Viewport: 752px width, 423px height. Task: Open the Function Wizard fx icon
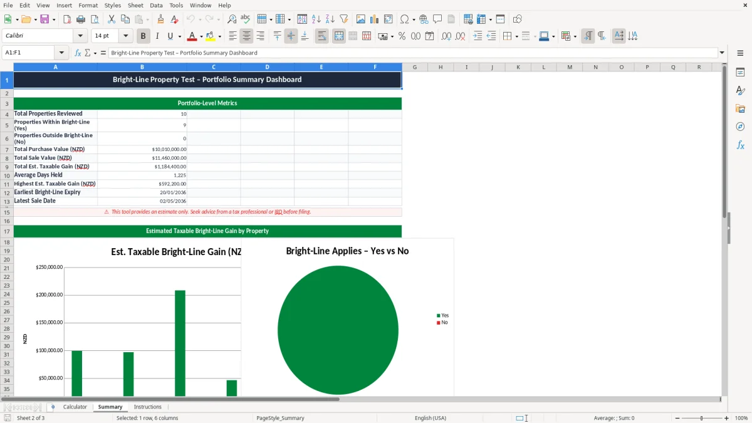click(78, 53)
